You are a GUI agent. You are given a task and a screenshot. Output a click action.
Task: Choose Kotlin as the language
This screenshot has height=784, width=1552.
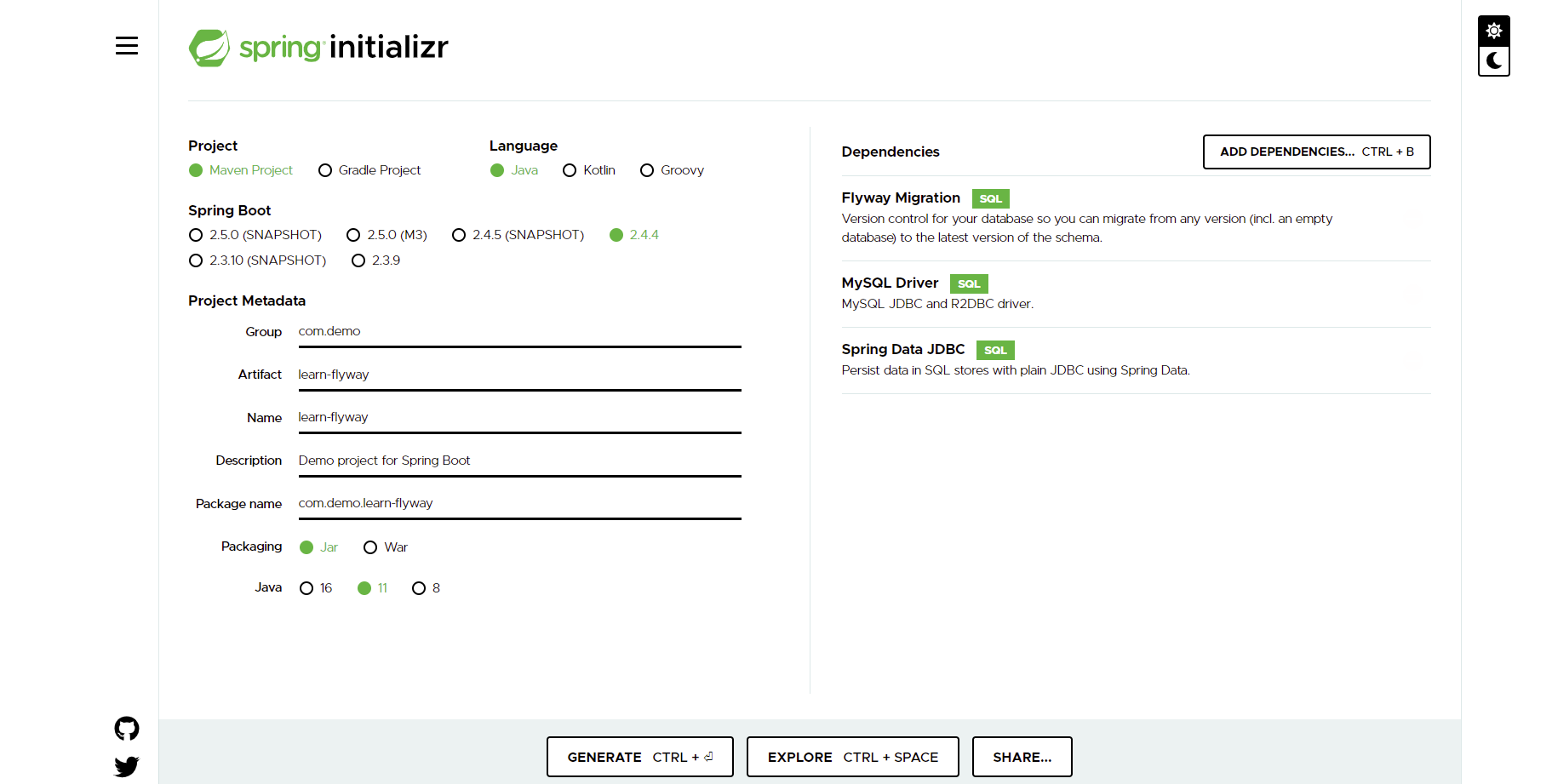(x=589, y=170)
